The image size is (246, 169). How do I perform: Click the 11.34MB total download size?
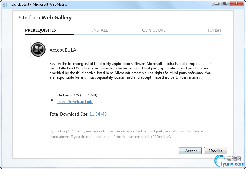pyautogui.click(x=98, y=114)
